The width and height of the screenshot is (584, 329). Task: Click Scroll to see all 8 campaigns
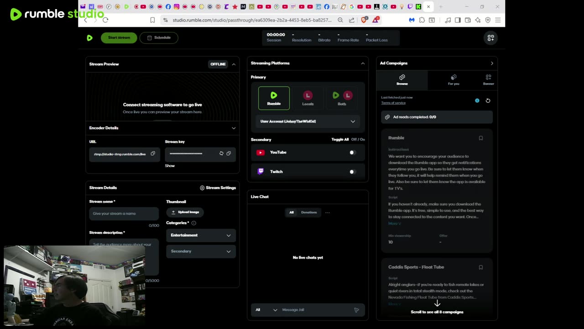point(437,312)
